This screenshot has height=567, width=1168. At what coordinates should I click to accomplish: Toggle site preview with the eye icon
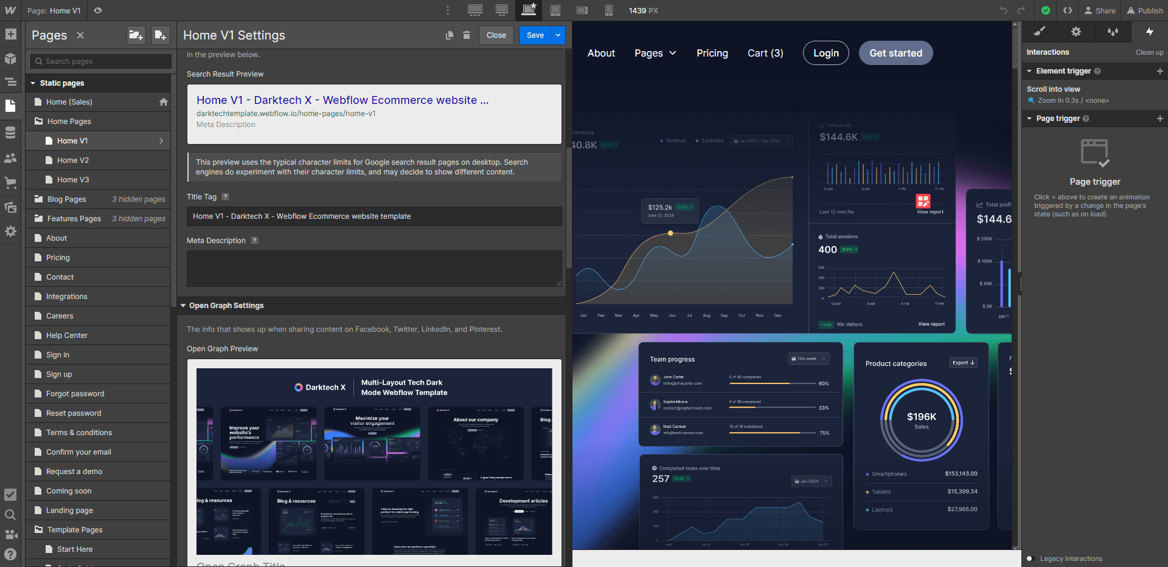coord(97,10)
